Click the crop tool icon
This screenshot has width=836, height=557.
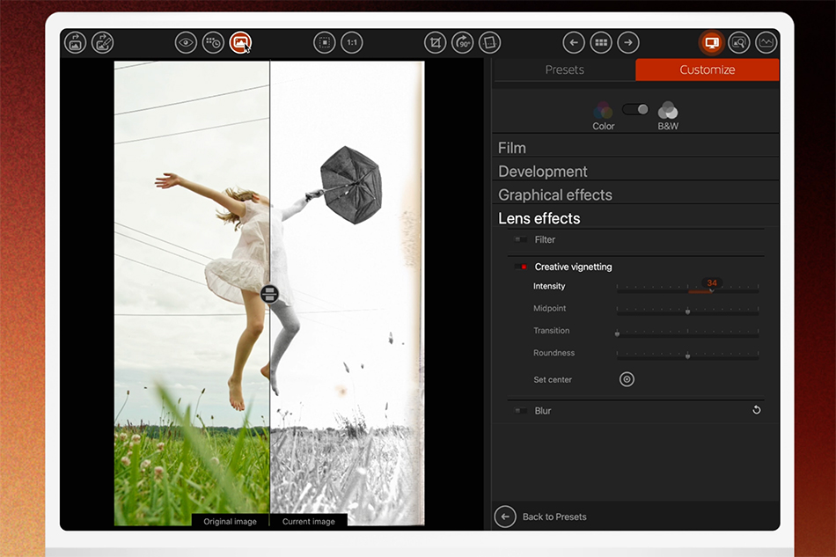435,42
